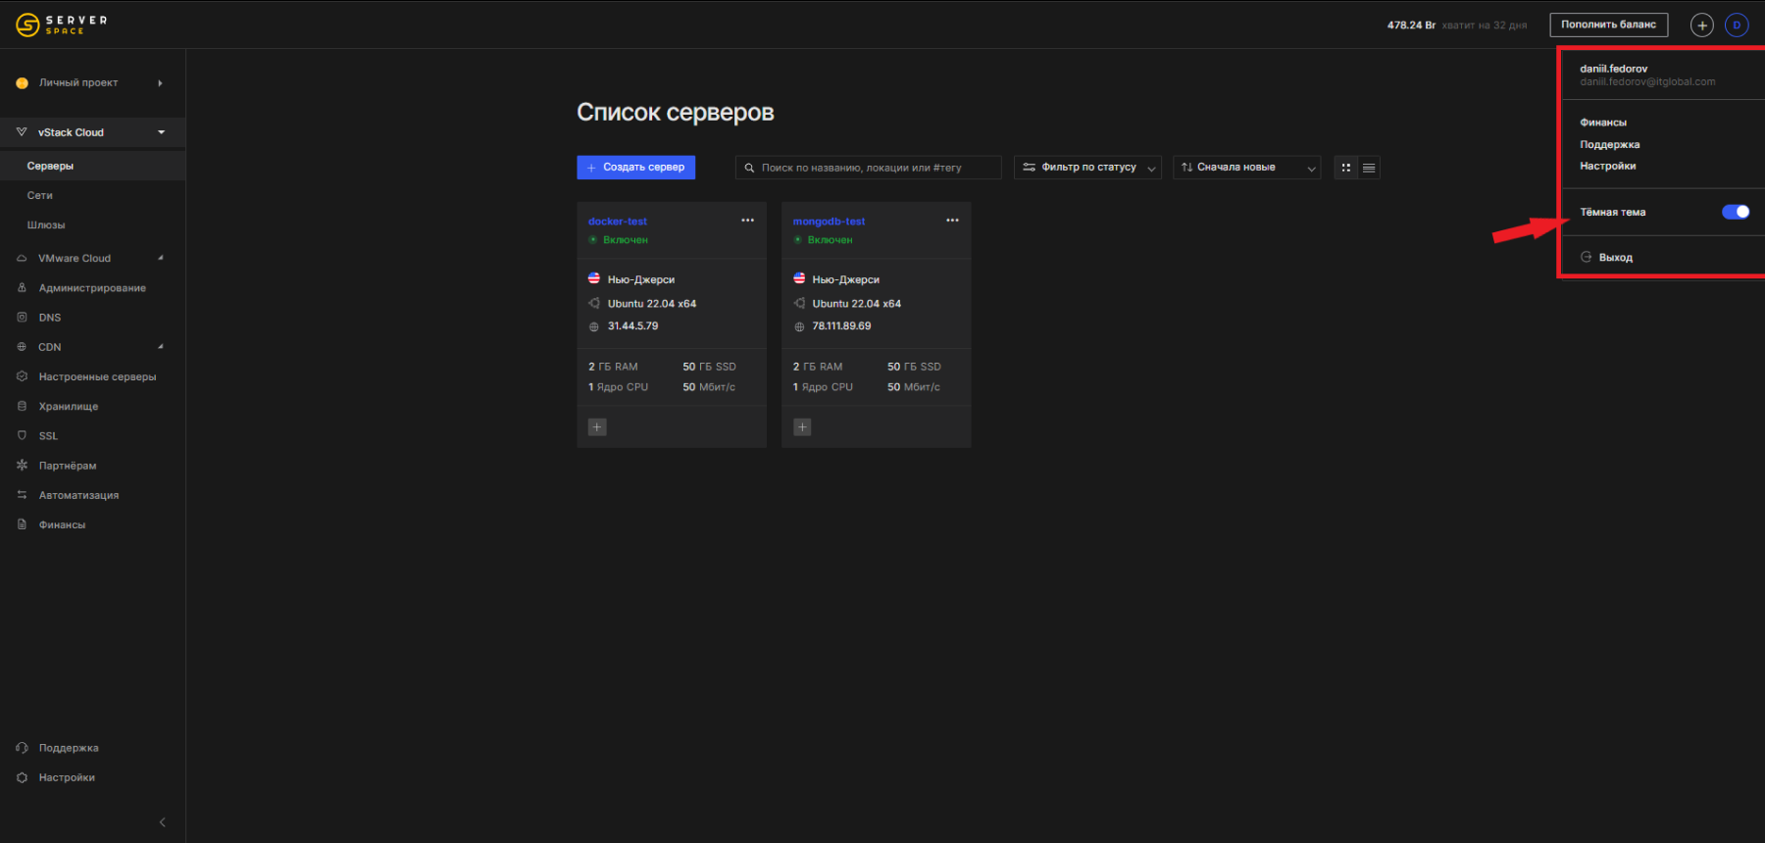Click the Serverspace logo
Viewport: 1765px width, 843px height.
[61, 25]
